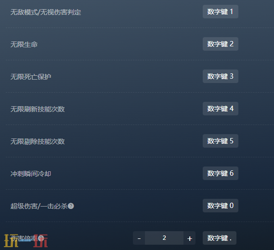
Task: Click the 数字键 5 hotkey button
Action: click(221, 141)
